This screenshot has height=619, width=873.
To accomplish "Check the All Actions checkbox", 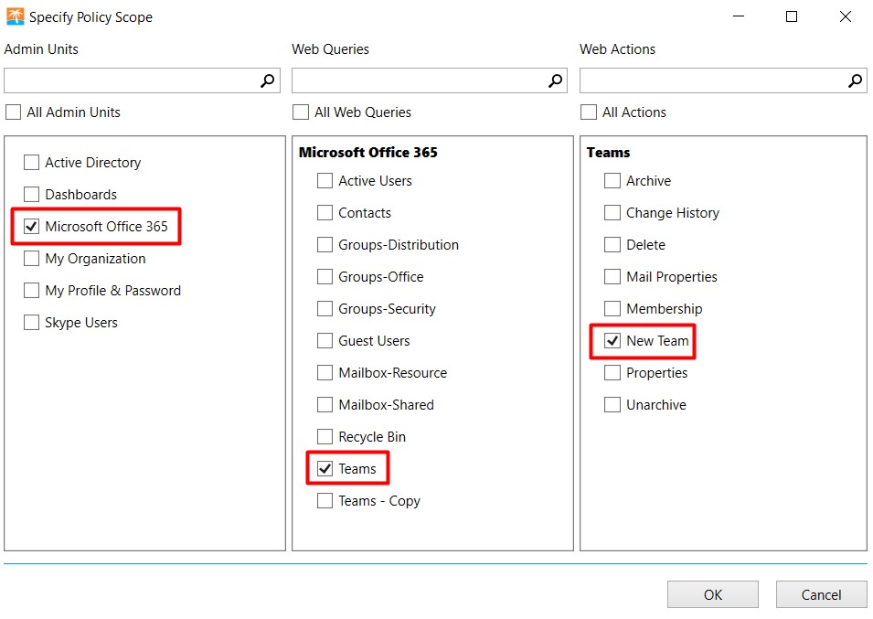I will pos(589,112).
